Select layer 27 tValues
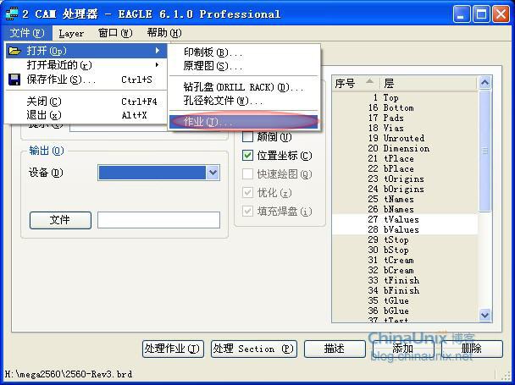 click(x=405, y=220)
